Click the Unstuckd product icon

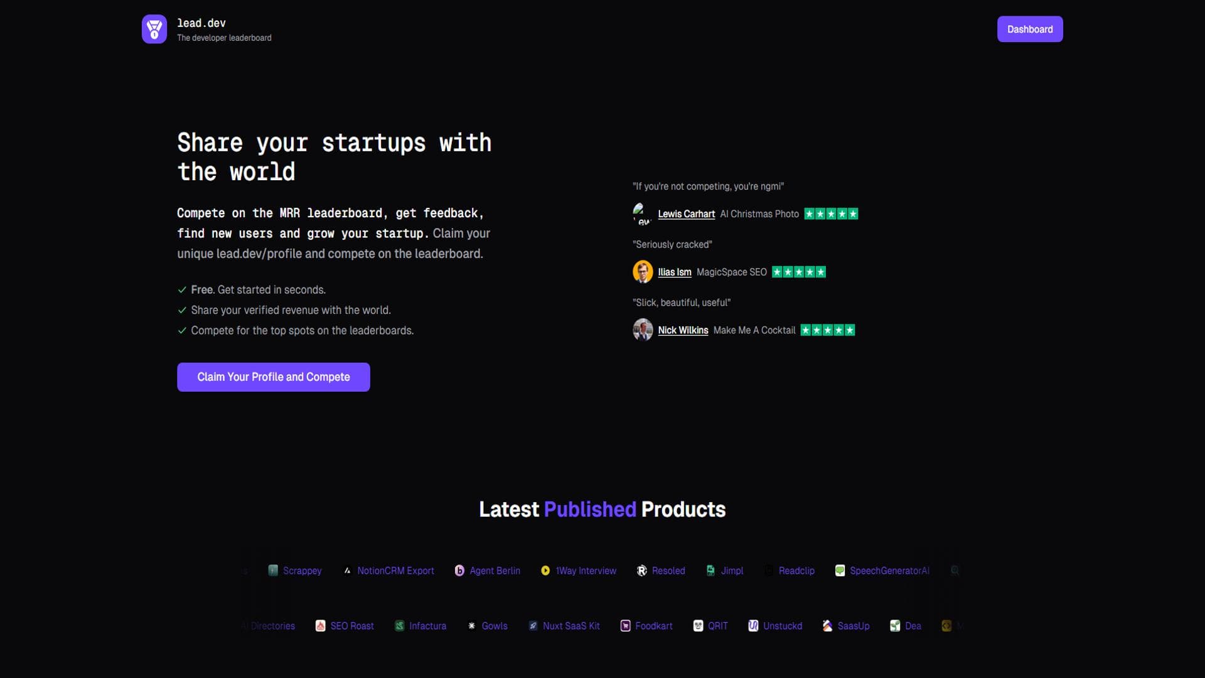click(x=753, y=626)
